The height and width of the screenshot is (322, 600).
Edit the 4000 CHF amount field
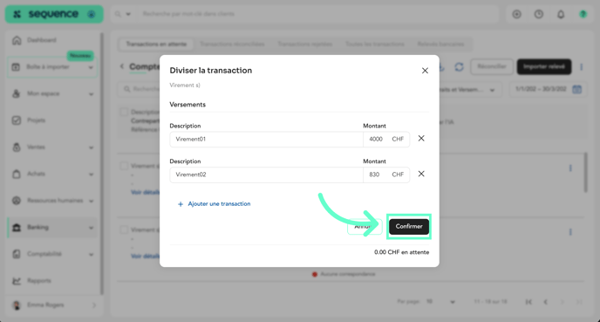coord(386,140)
